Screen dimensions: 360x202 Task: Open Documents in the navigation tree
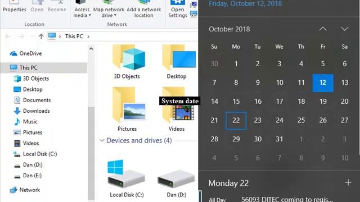(x=32, y=100)
